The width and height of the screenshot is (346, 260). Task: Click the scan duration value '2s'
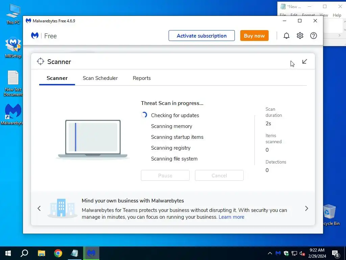pyautogui.click(x=268, y=124)
